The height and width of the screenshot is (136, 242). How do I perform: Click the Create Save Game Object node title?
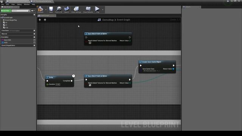point(152,62)
